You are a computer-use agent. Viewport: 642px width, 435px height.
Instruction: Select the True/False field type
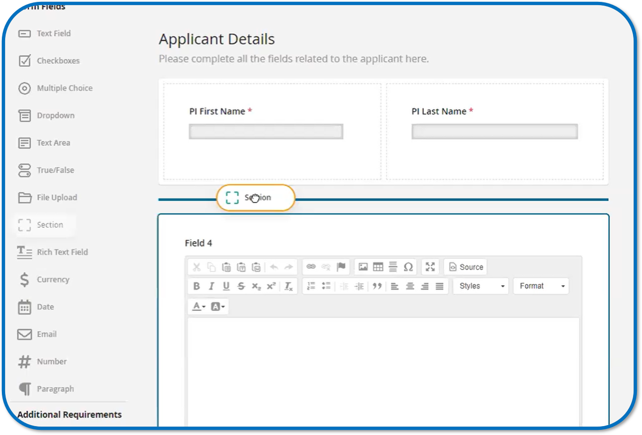click(48, 170)
